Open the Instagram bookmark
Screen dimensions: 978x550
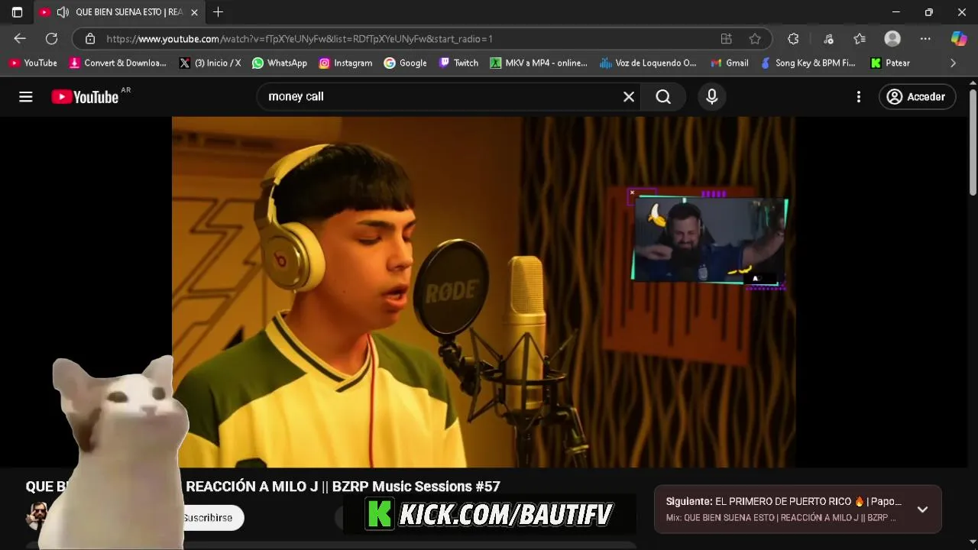point(345,63)
